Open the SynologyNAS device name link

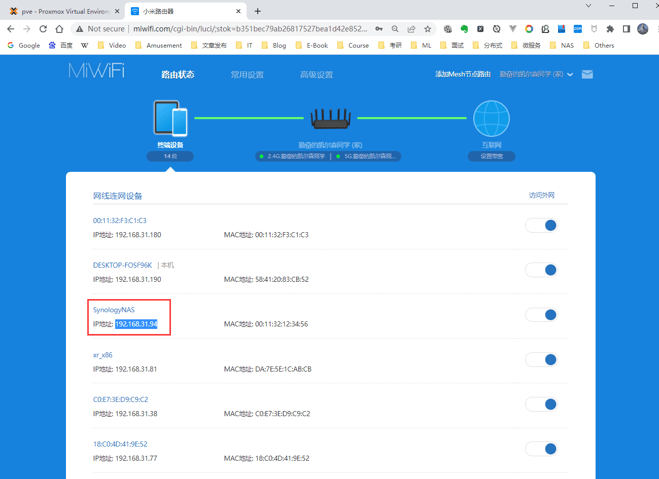[x=114, y=310]
